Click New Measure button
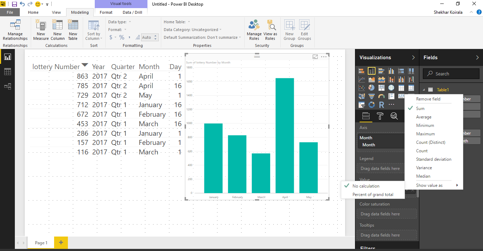Image resolution: width=483 pixels, height=251 pixels. [x=41, y=30]
